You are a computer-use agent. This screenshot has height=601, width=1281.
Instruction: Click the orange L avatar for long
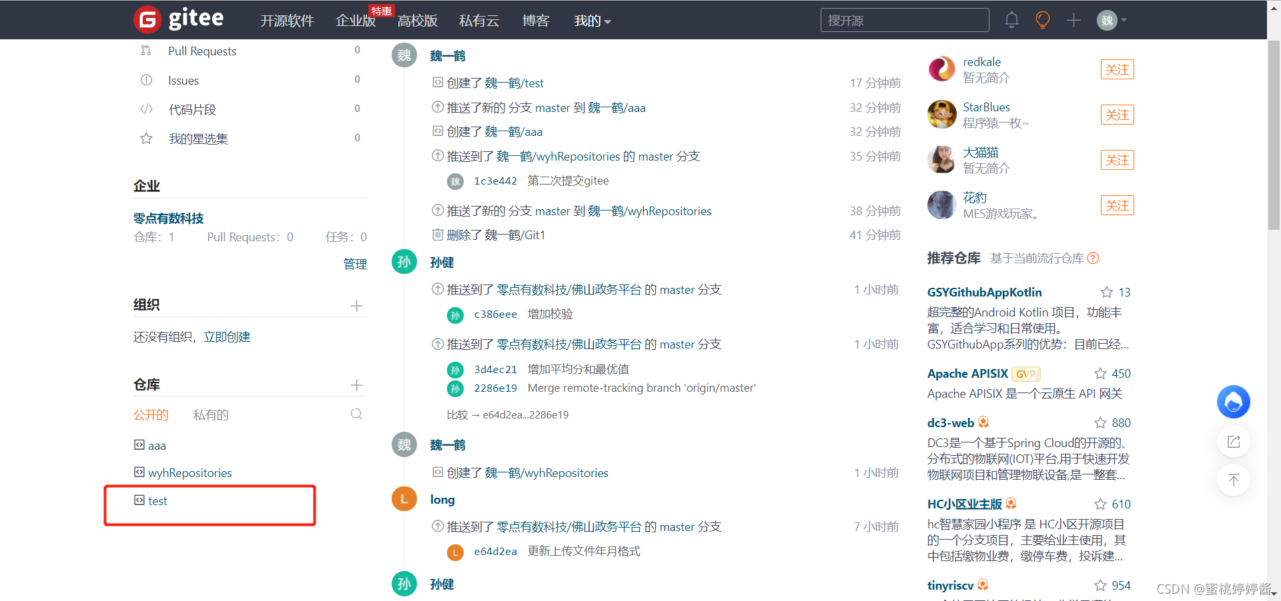tap(404, 498)
